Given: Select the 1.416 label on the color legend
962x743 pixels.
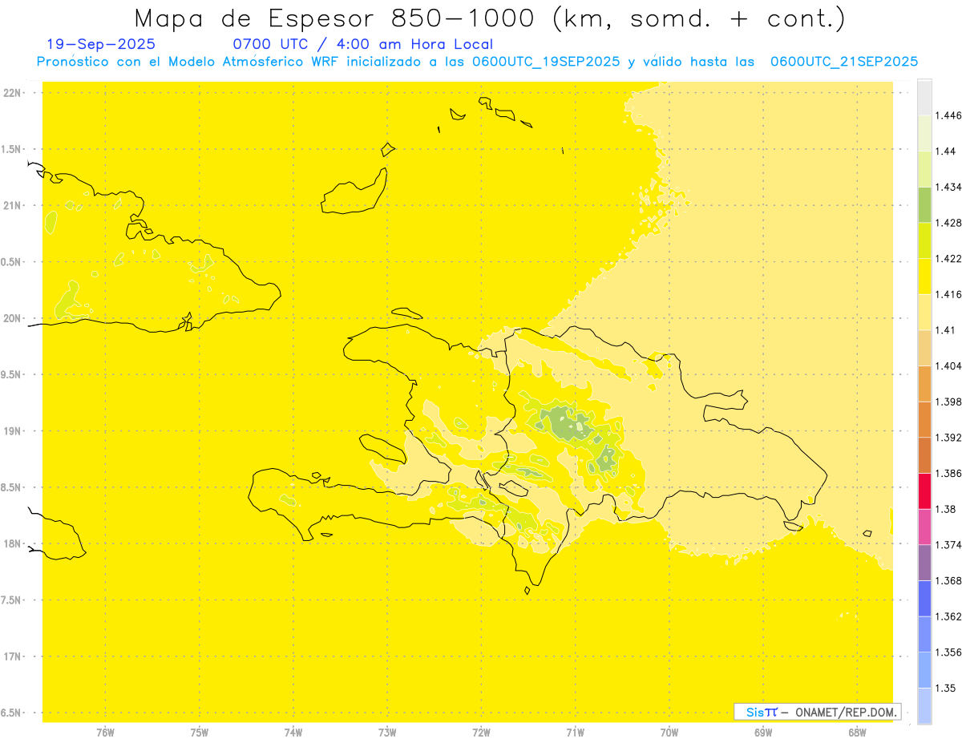Looking at the screenshot, I should 950,294.
